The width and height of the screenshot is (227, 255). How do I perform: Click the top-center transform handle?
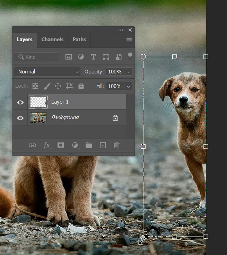pyautogui.click(x=175, y=57)
